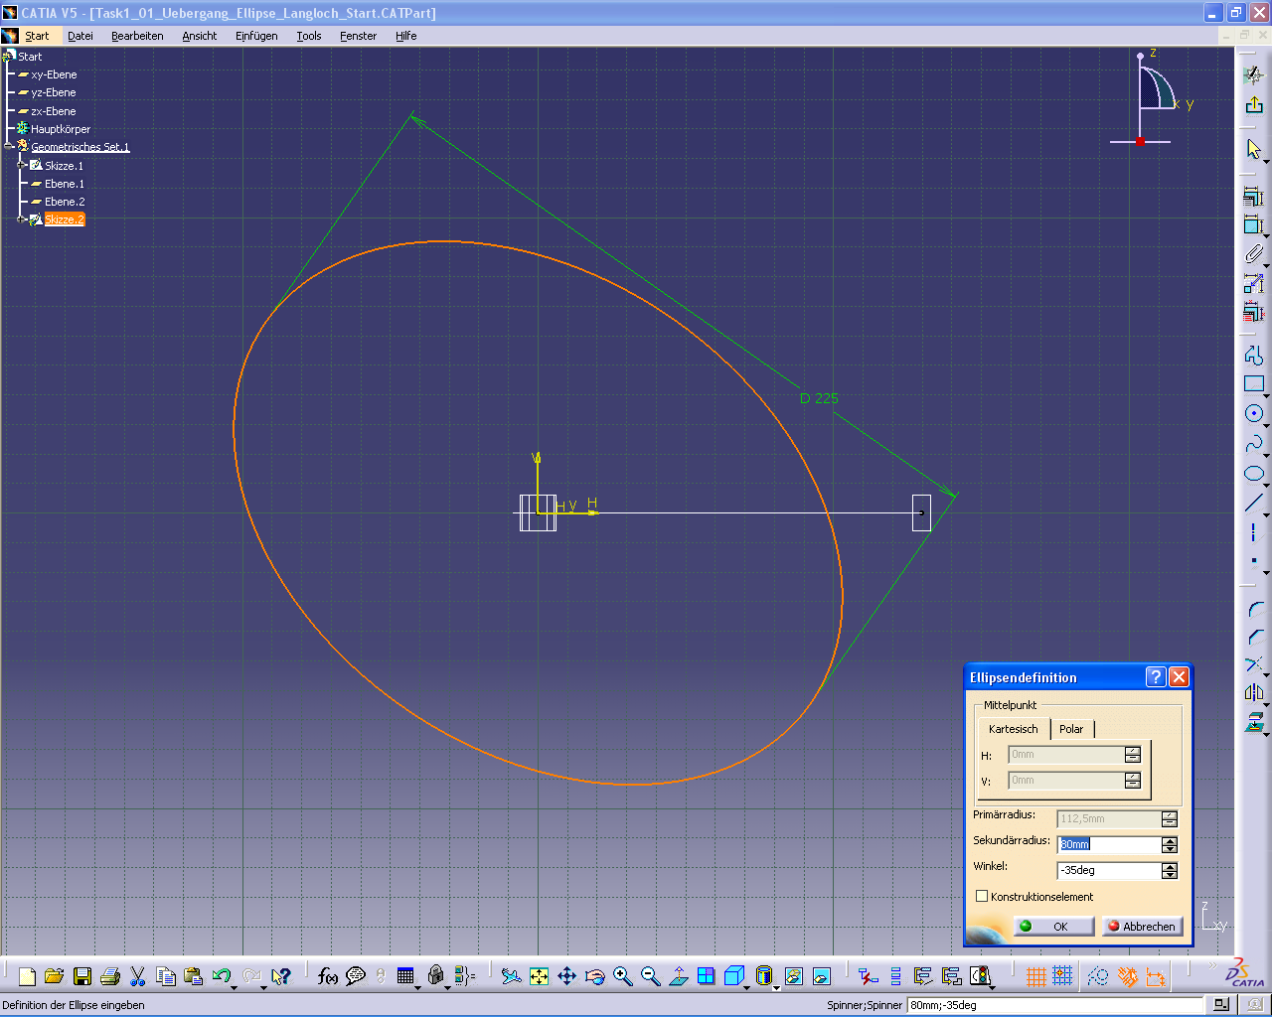This screenshot has height=1017, width=1272.
Task: Select xy-Ebene in the tree
Action: coord(54,74)
